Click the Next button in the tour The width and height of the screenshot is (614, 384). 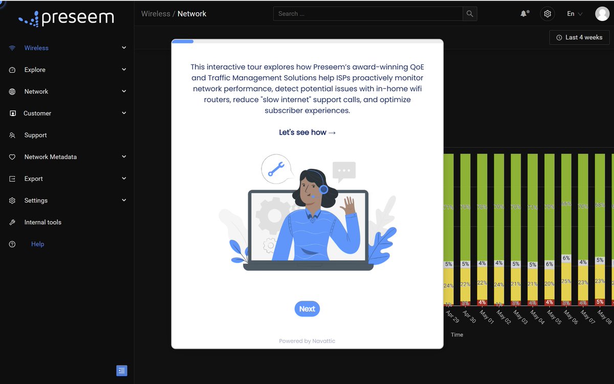[307, 309]
